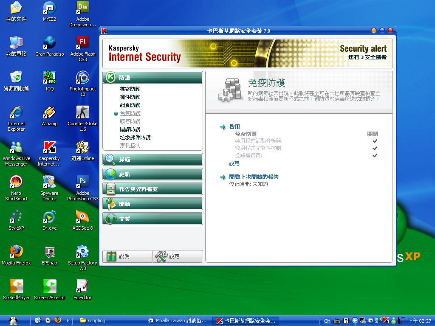This screenshot has height=326, width=435.
Task: Open the Gran Paradiso desktop shortcut
Action: coord(49,46)
